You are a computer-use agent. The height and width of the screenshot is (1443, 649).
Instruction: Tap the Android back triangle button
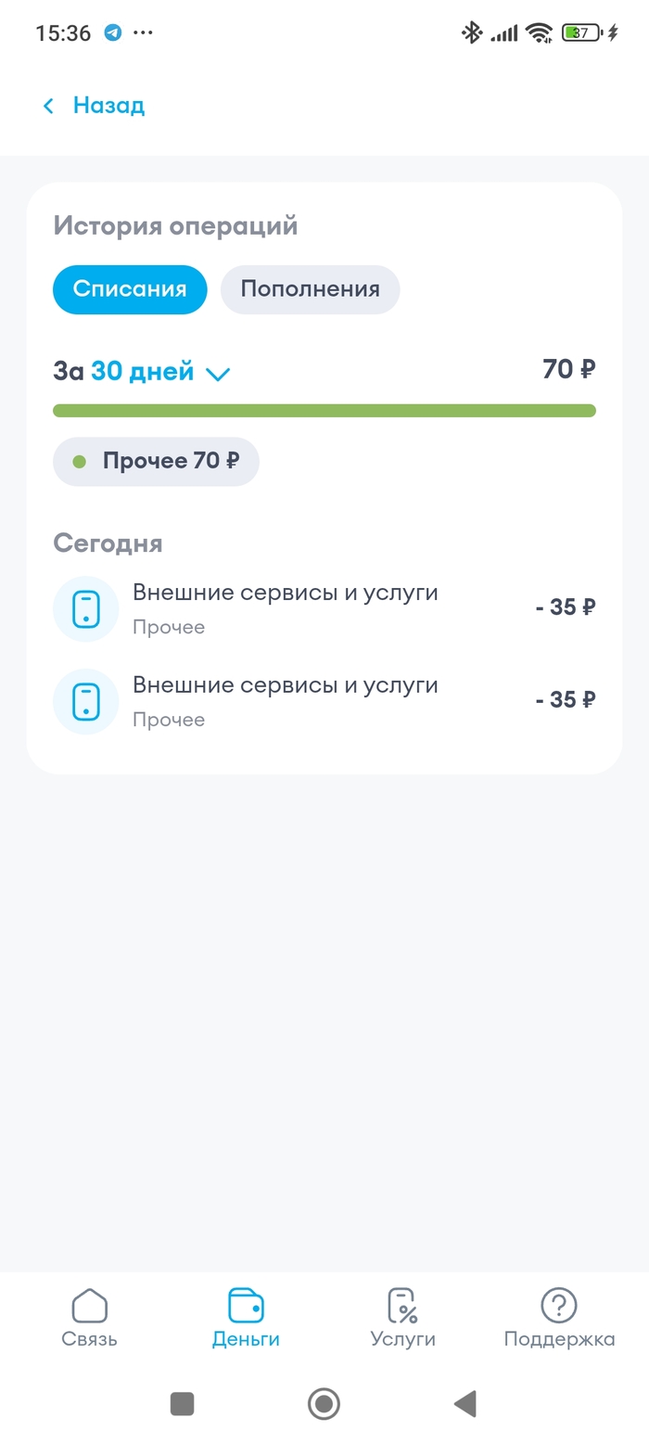[464, 1404]
